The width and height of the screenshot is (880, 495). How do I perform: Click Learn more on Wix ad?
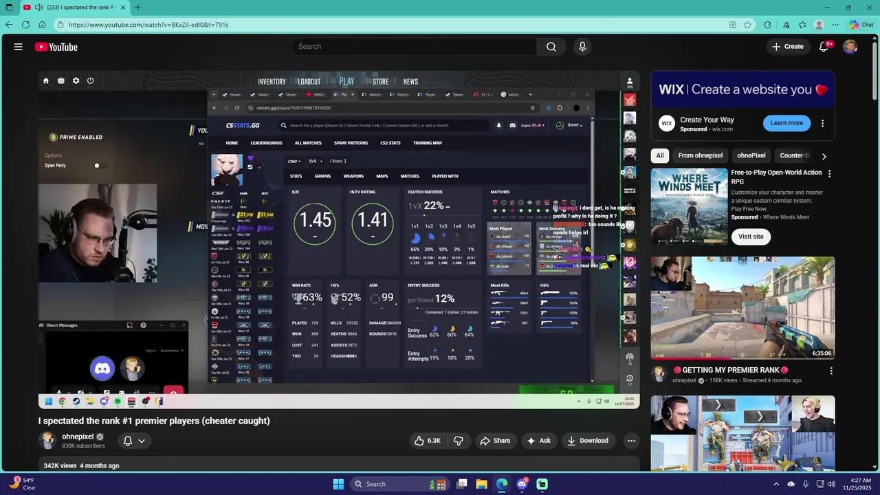786,123
